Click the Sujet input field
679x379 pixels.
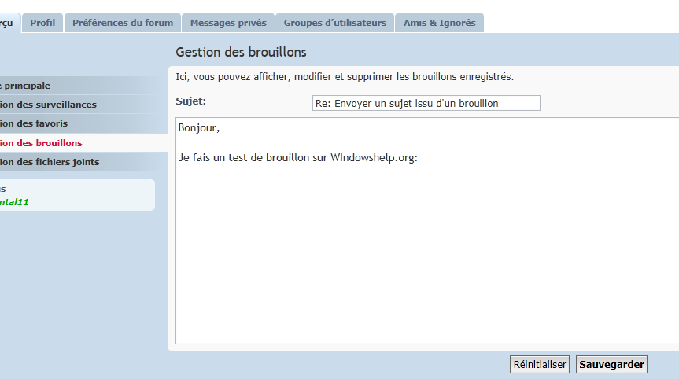(x=426, y=103)
